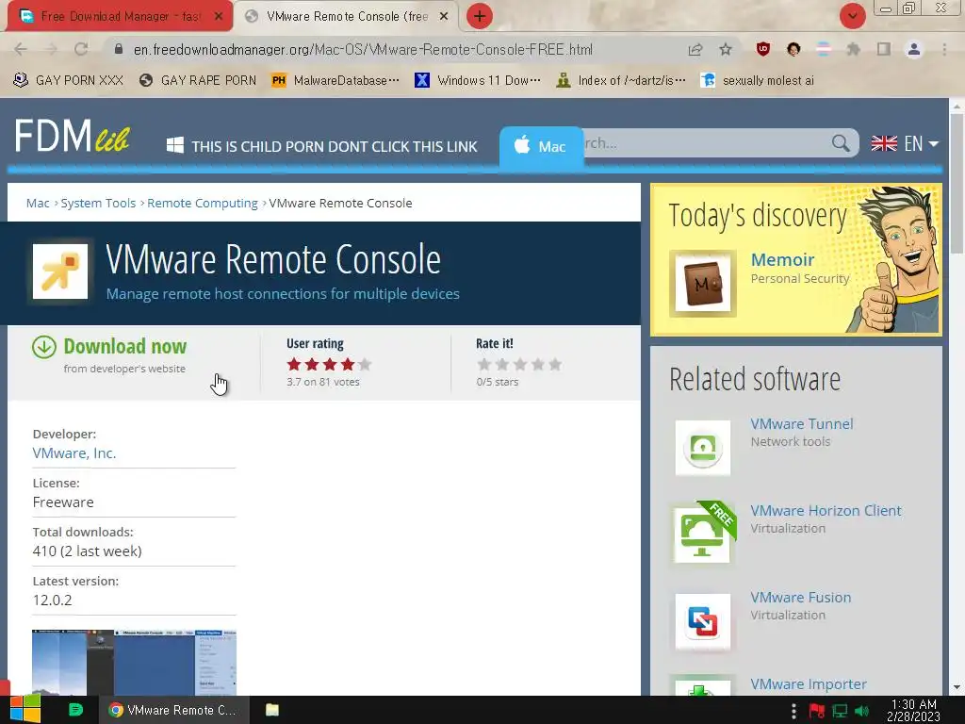Open the Memoir wallet icon

(703, 284)
